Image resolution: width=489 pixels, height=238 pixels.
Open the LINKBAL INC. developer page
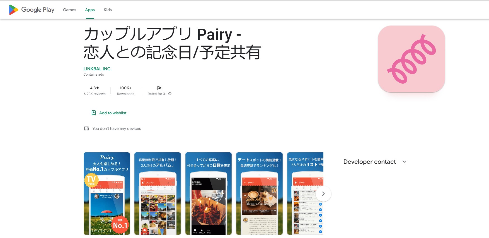98,69
